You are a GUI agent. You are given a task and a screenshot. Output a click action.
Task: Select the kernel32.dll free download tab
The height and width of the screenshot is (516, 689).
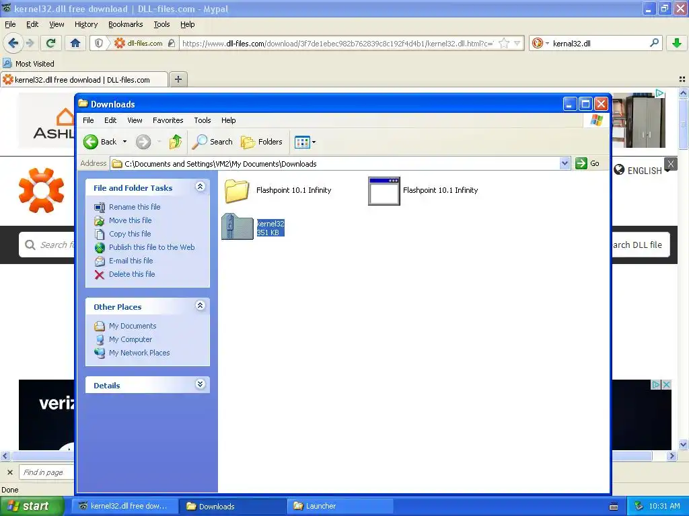click(84, 79)
